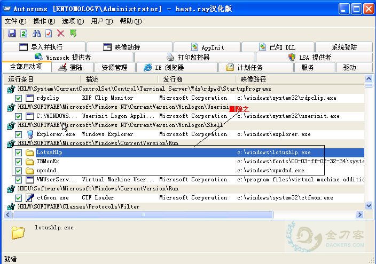Sort by the 描述 column header
Screen dimensions: 376x264
[x=119, y=79]
